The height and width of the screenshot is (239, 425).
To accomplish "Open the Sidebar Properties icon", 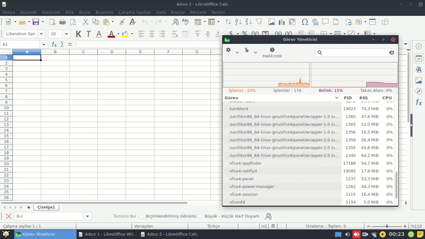I will [419, 59].
